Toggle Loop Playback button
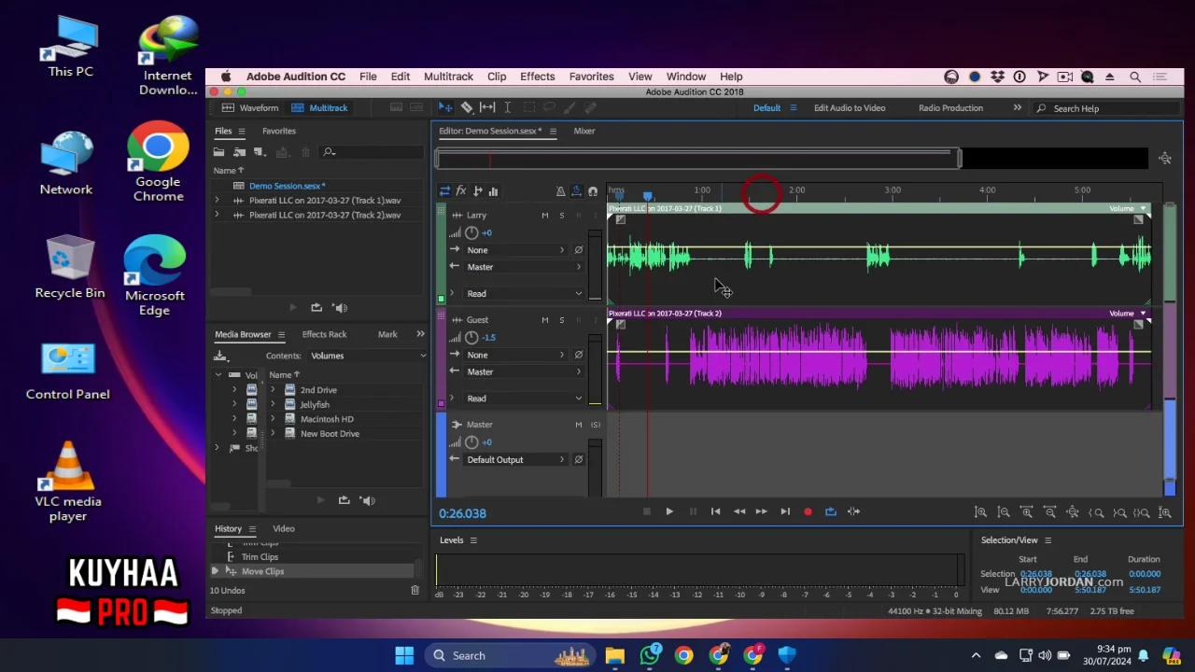This screenshot has width=1195, height=672. tap(831, 511)
